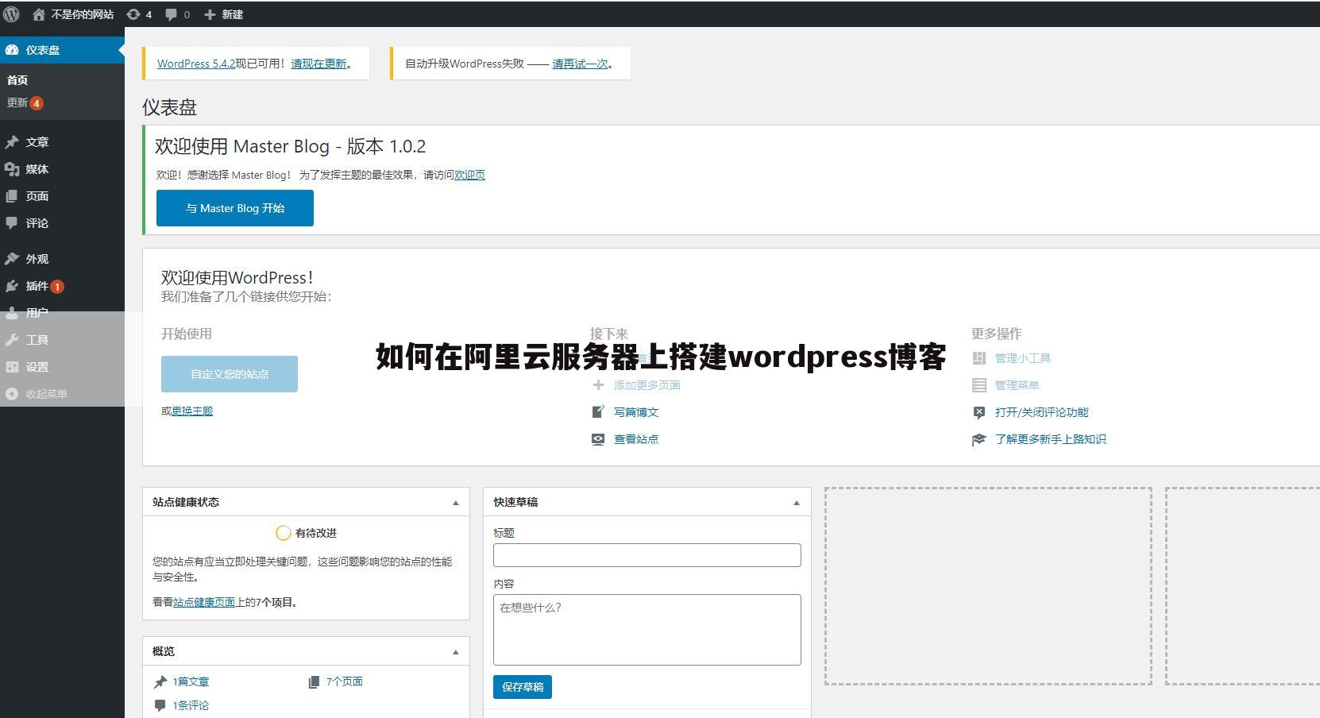Collapse the 站点健康状态 panel

pos(456,502)
